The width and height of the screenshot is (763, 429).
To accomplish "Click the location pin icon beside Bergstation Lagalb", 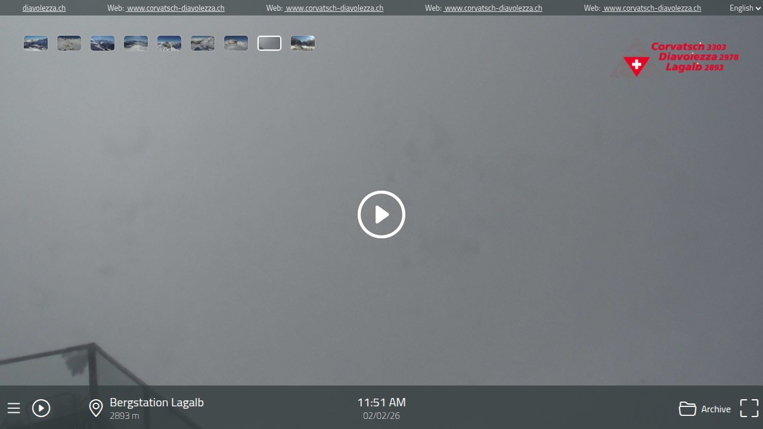I will coord(96,408).
